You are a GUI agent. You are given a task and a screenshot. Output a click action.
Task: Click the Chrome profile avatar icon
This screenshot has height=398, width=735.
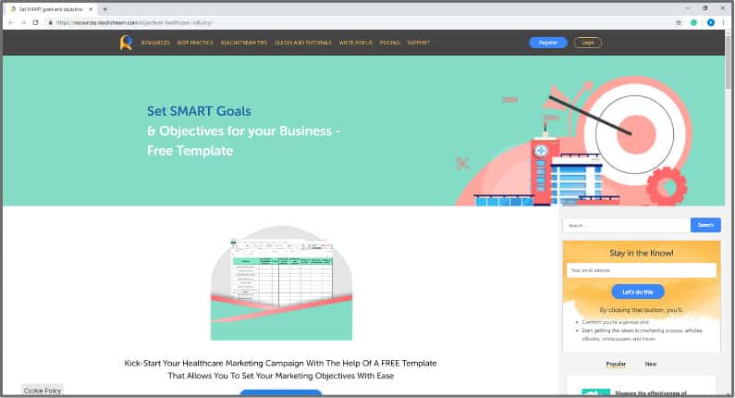coord(708,21)
